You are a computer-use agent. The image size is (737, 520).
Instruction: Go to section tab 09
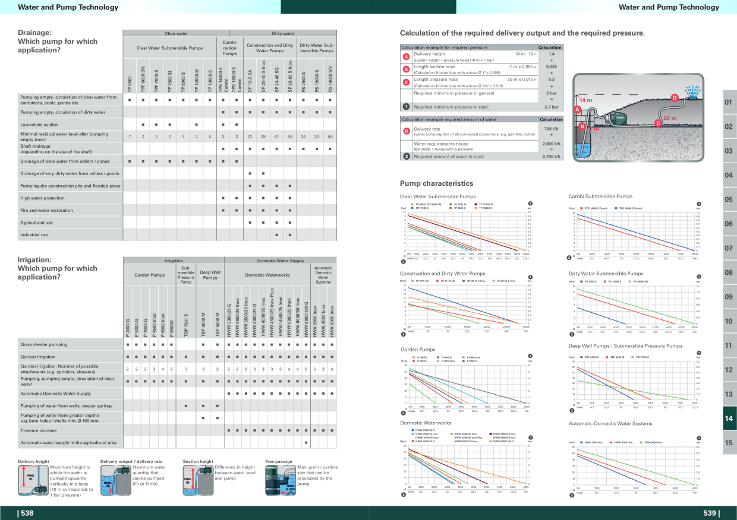729,297
